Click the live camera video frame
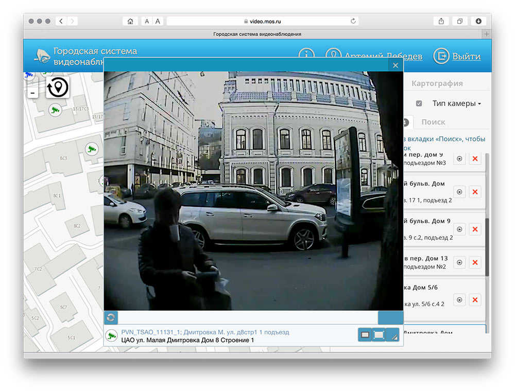This screenshot has height=392, width=515. [253, 191]
